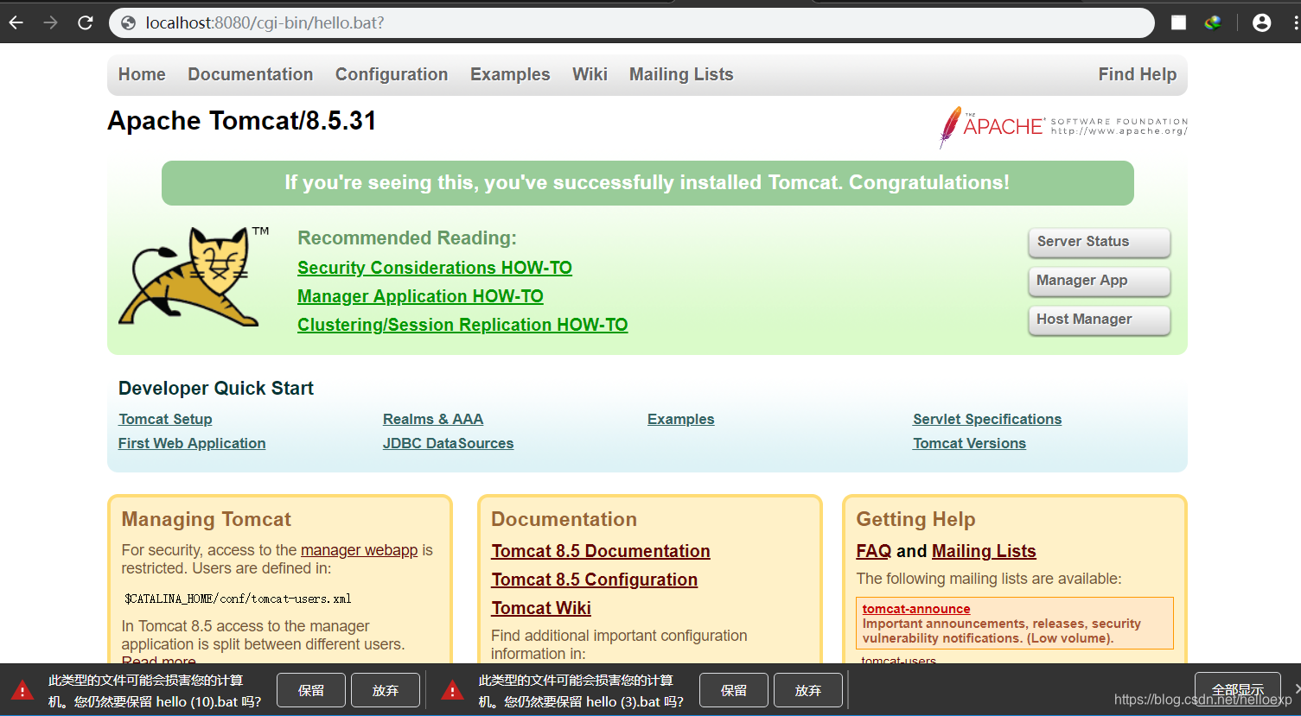Open Tomcat Wiki link

click(541, 608)
